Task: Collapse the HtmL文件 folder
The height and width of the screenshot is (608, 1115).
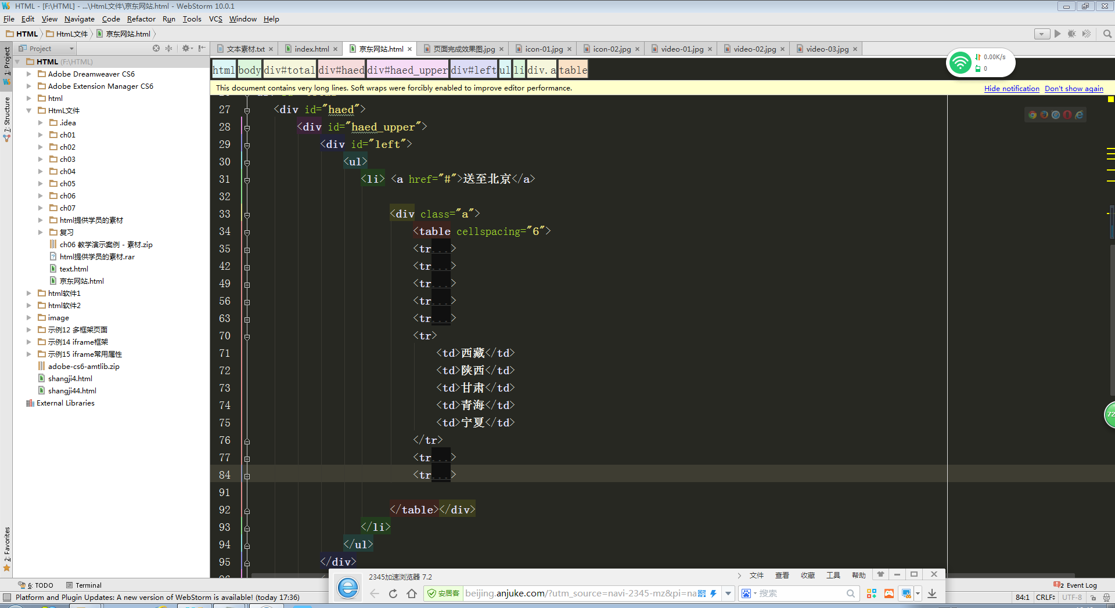Action: point(28,111)
